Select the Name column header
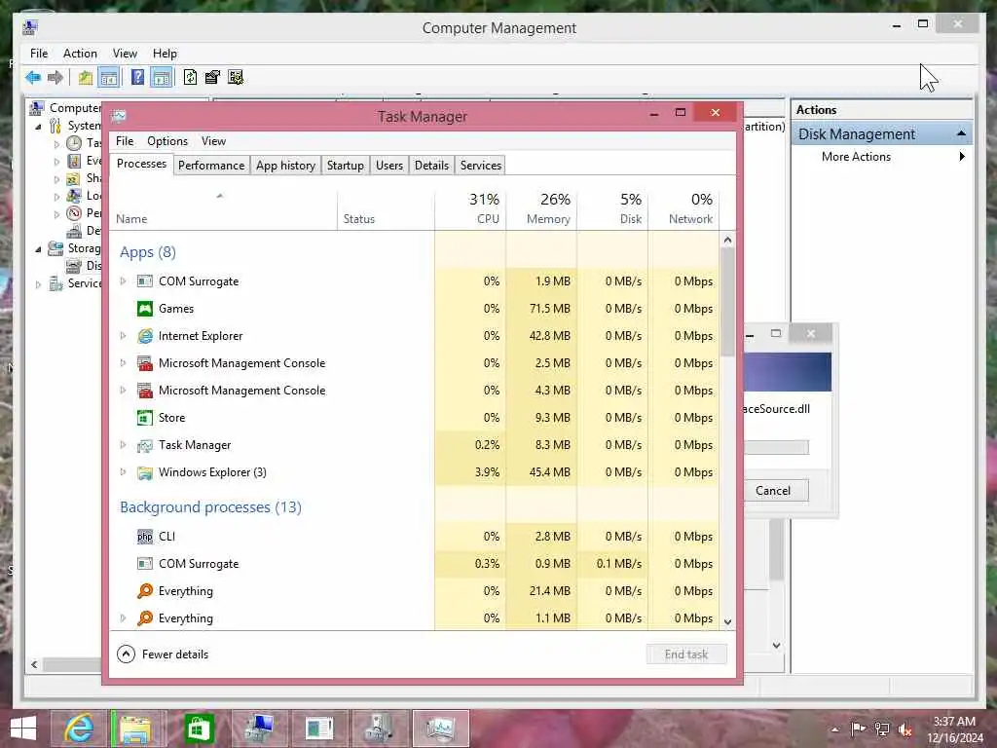The width and height of the screenshot is (997, 748). coord(223,208)
